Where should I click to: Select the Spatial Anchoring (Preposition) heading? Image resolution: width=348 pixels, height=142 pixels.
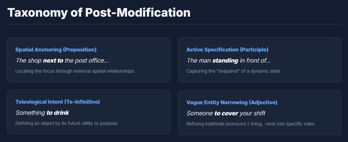[56, 50]
